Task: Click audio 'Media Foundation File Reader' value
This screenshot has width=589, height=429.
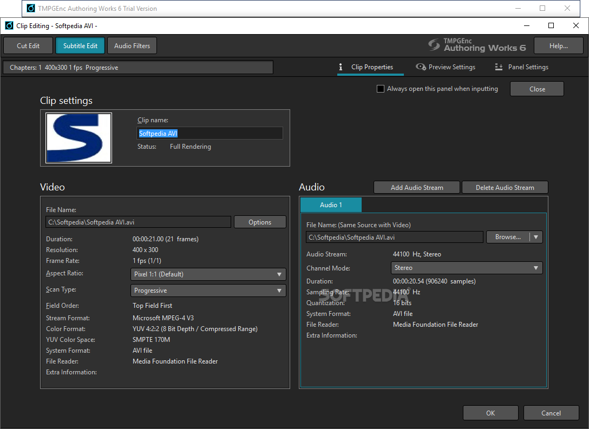Action: tap(436, 325)
